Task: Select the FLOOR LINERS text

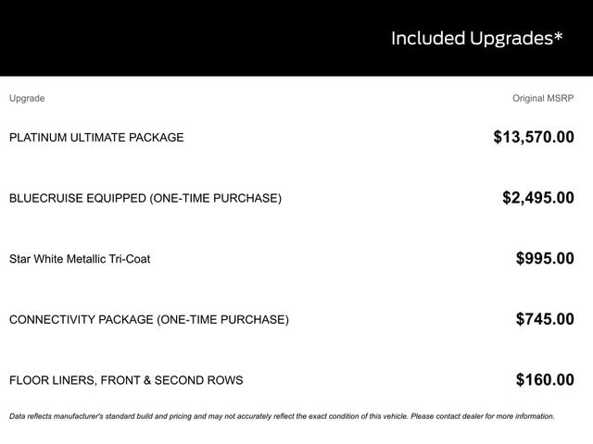Action: coord(49,380)
